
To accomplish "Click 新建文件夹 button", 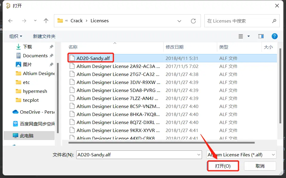I will tap(44, 36).
